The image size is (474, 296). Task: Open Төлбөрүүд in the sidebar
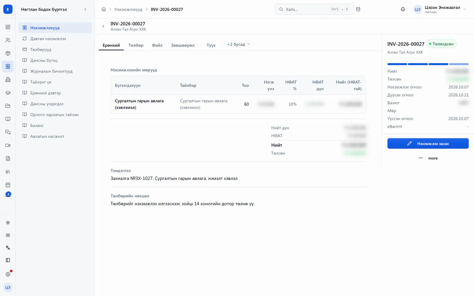(55, 49)
